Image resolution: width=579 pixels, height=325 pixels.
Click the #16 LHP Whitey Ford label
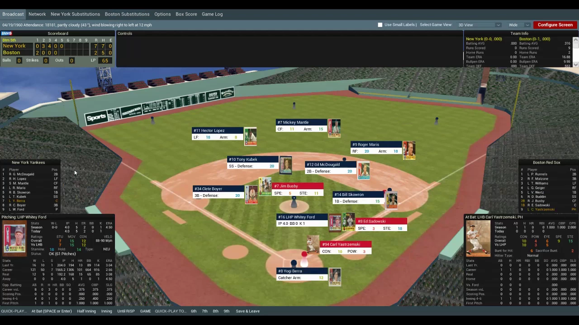point(302,217)
